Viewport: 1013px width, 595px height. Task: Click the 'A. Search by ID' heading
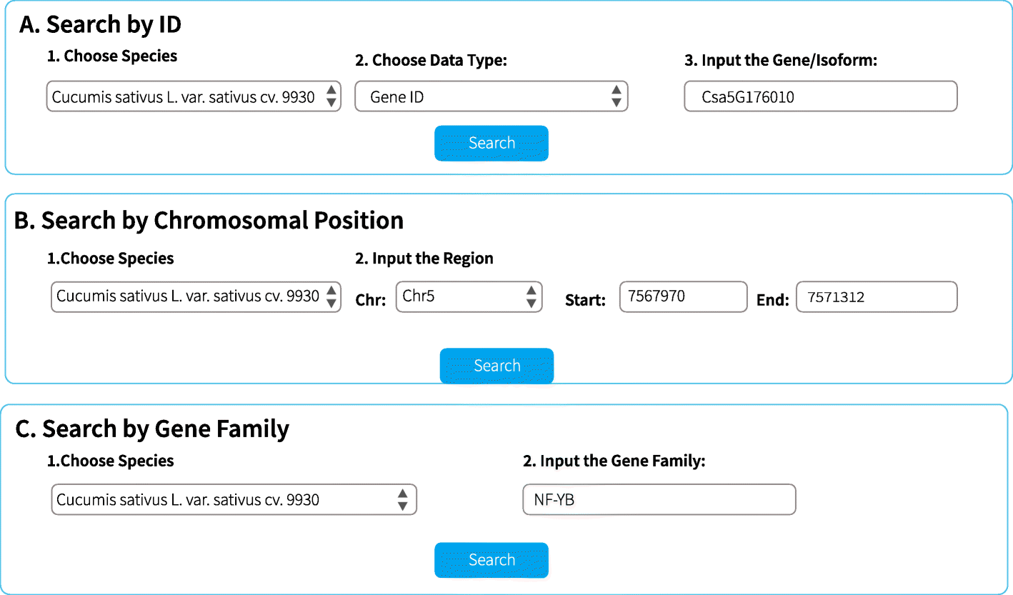click(100, 24)
